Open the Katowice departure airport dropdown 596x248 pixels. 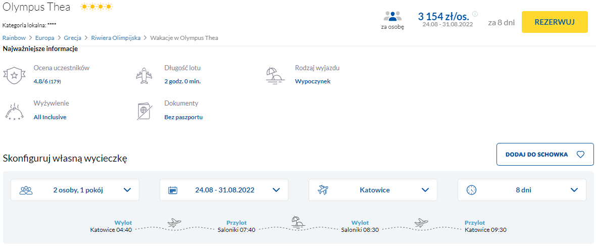tap(373, 190)
